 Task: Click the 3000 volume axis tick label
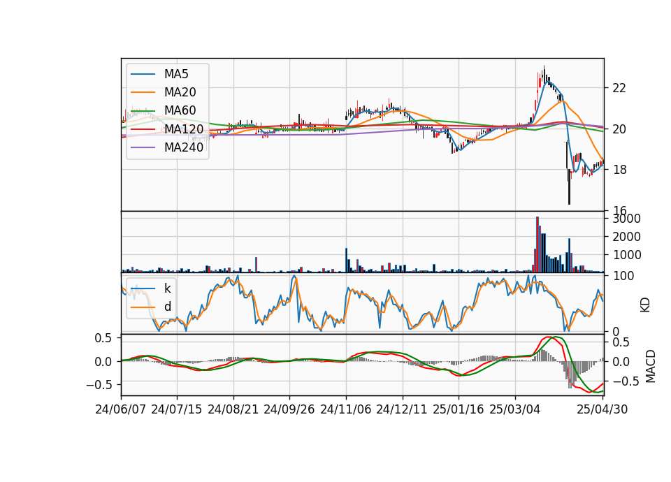[626, 219]
